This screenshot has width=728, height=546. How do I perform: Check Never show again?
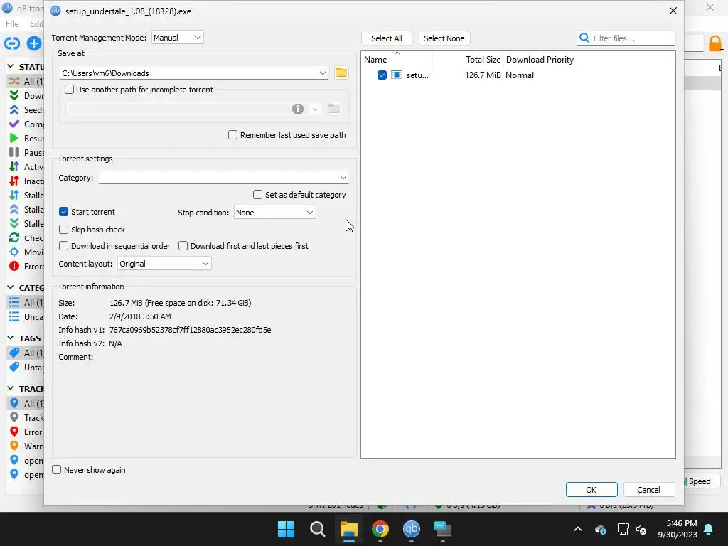tap(57, 469)
